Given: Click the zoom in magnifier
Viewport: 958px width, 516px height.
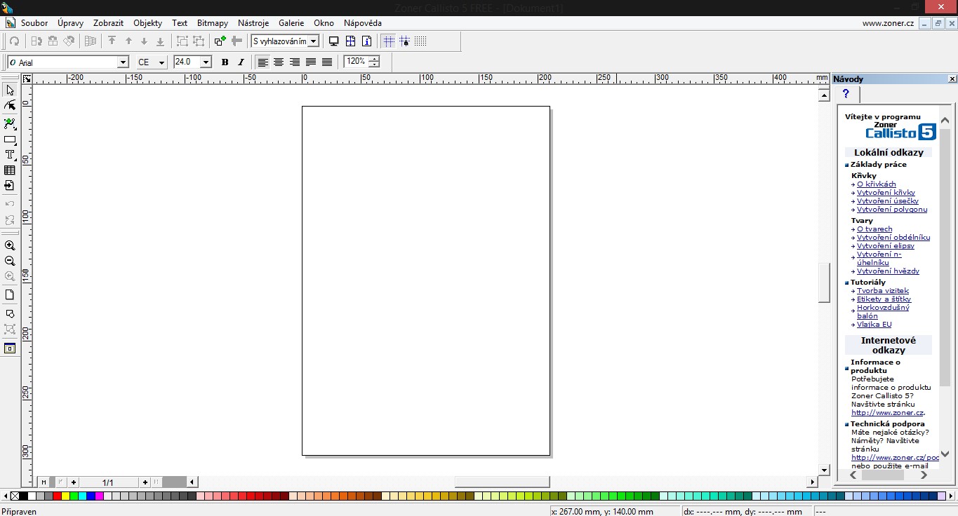Looking at the screenshot, I should click(x=10, y=246).
